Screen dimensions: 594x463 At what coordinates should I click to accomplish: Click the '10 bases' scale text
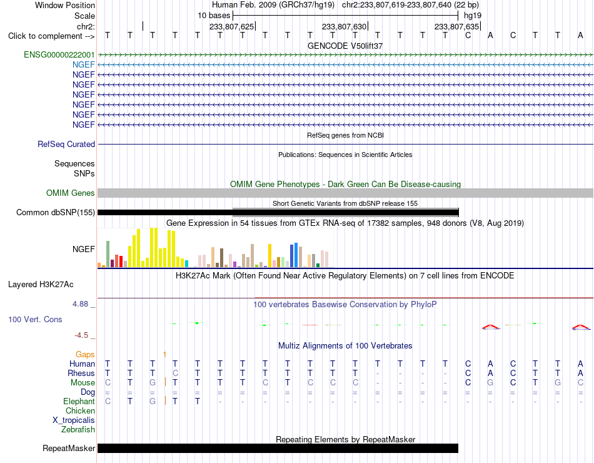(x=214, y=16)
